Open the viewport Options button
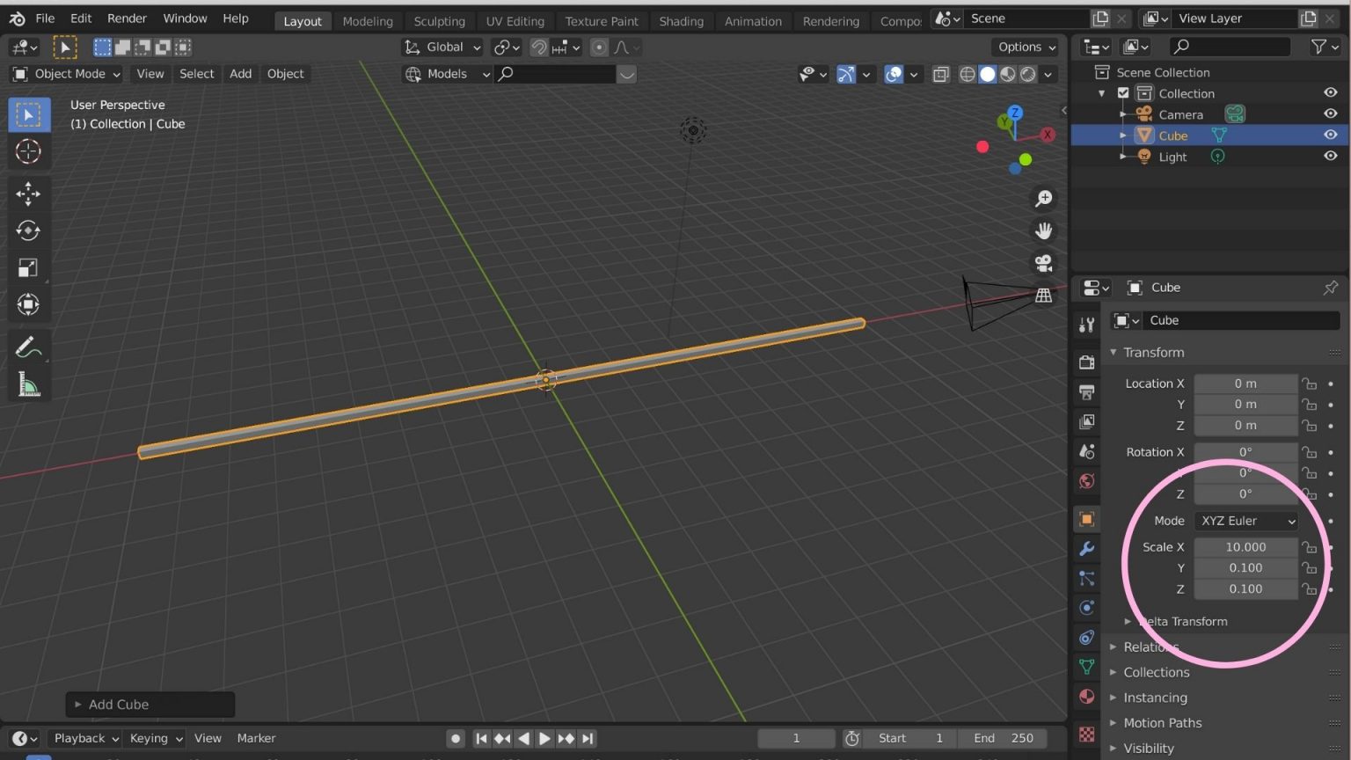The image size is (1351, 760). pyautogui.click(x=1024, y=47)
